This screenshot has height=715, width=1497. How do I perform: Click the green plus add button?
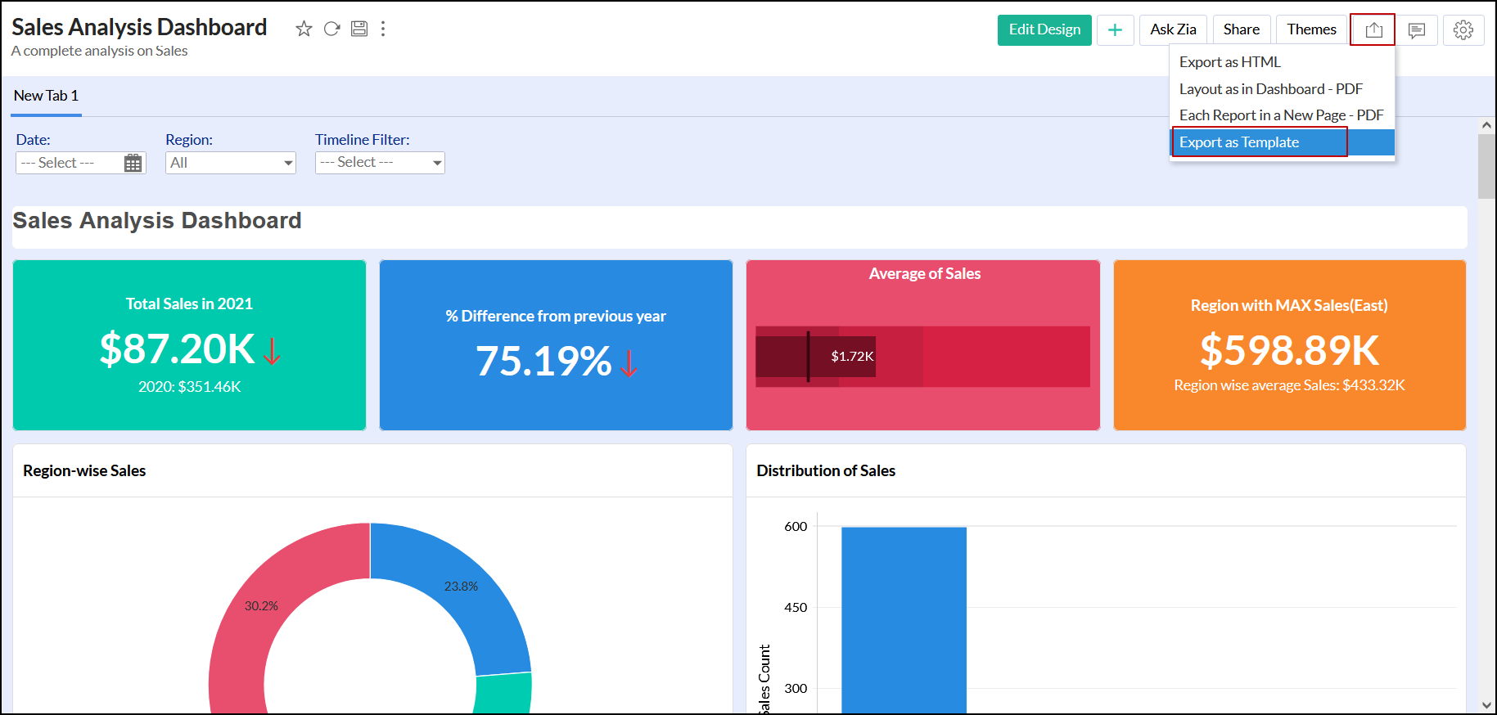1115,30
